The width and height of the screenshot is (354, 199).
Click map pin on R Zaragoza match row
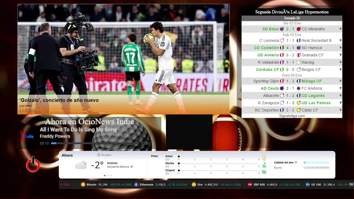point(340,103)
